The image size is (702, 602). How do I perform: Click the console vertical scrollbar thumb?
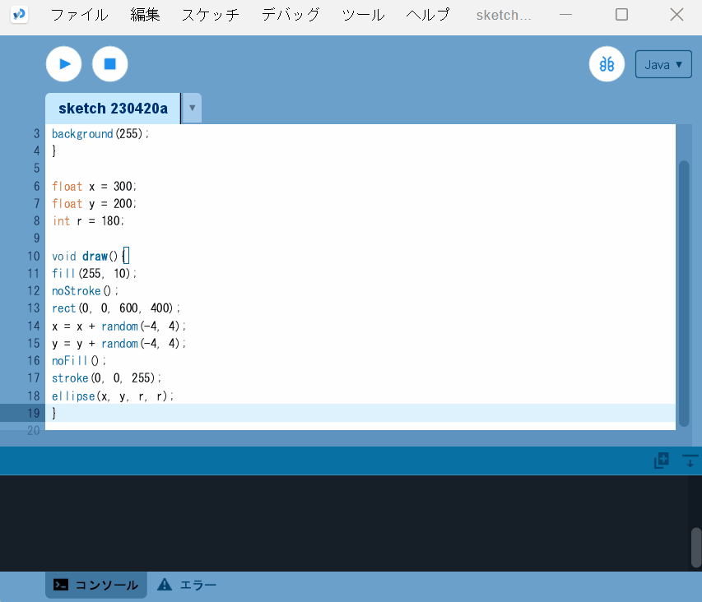point(696,547)
